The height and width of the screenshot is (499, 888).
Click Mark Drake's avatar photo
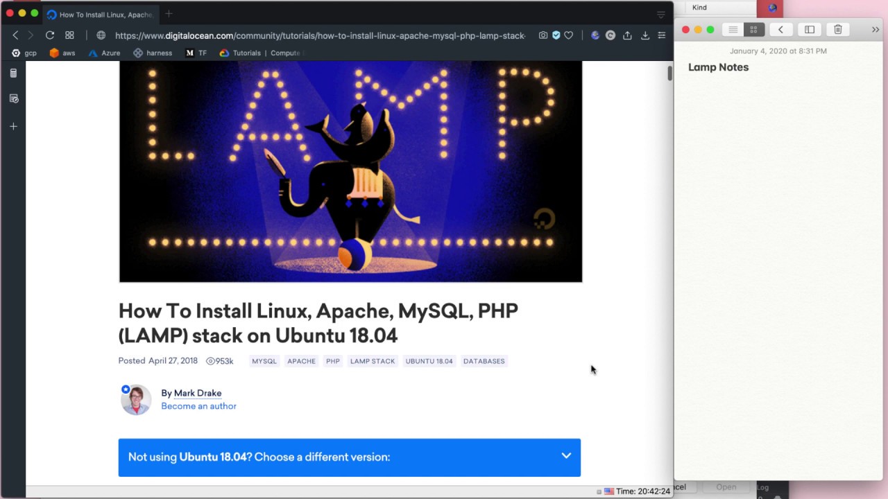[x=136, y=400]
